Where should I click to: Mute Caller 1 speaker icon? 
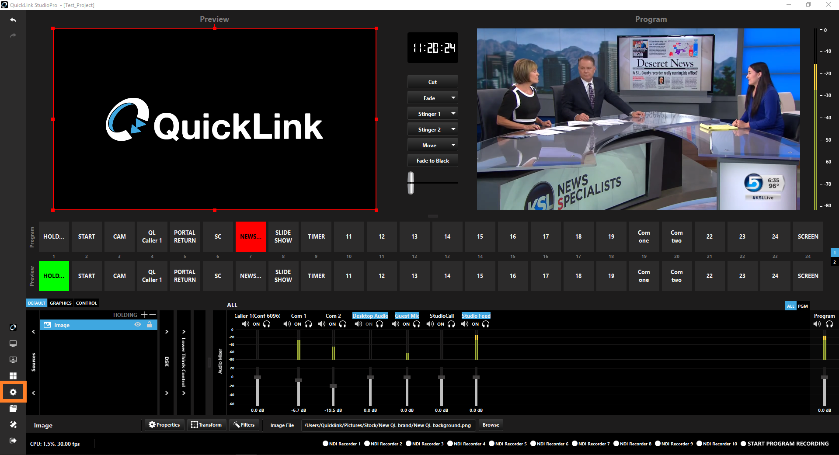pos(246,324)
